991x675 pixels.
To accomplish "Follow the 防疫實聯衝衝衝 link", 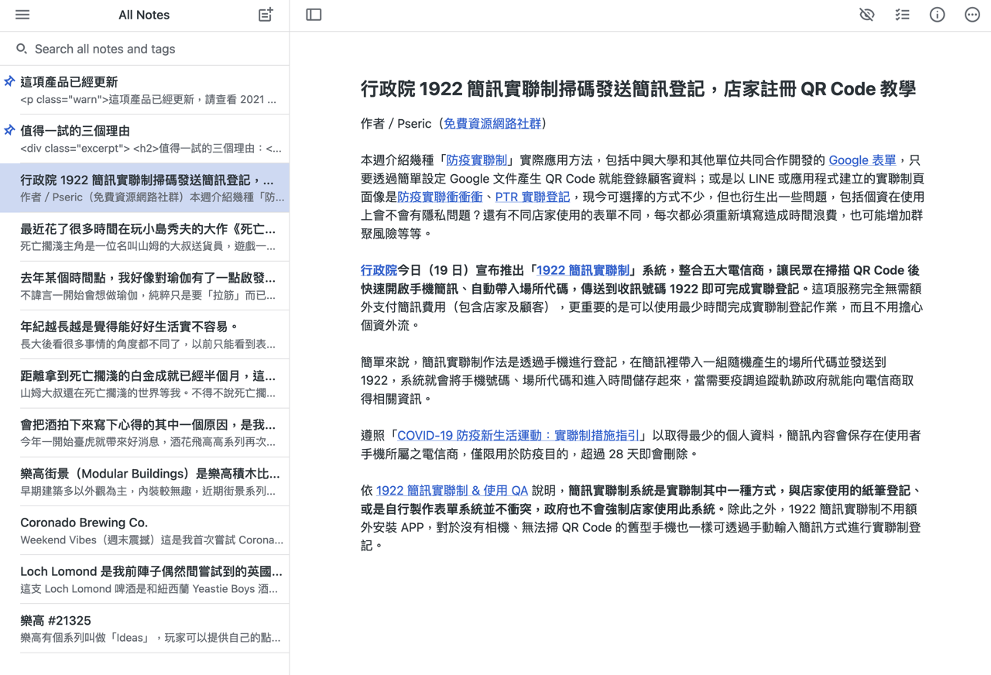I will 440,197.
